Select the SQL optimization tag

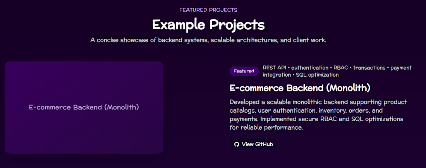click(x=317, y=75)
